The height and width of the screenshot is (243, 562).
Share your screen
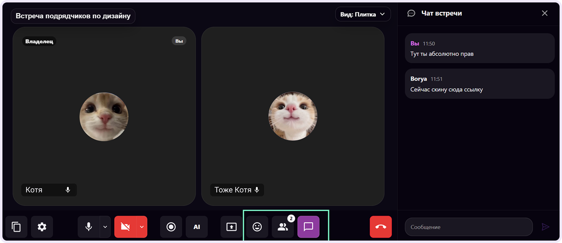231,227
